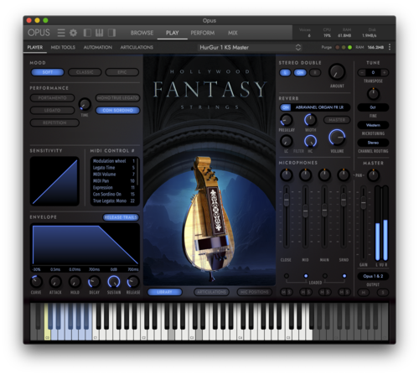Turn off the Reverb ON switch

(285, 107)
